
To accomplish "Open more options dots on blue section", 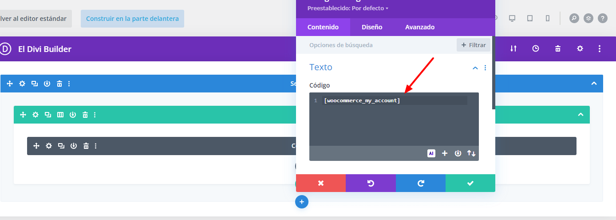I will pos(69,84).
